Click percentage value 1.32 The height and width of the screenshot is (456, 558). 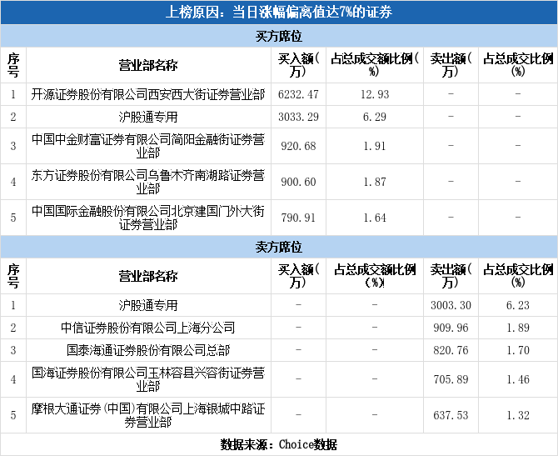[x=518, y=415]
